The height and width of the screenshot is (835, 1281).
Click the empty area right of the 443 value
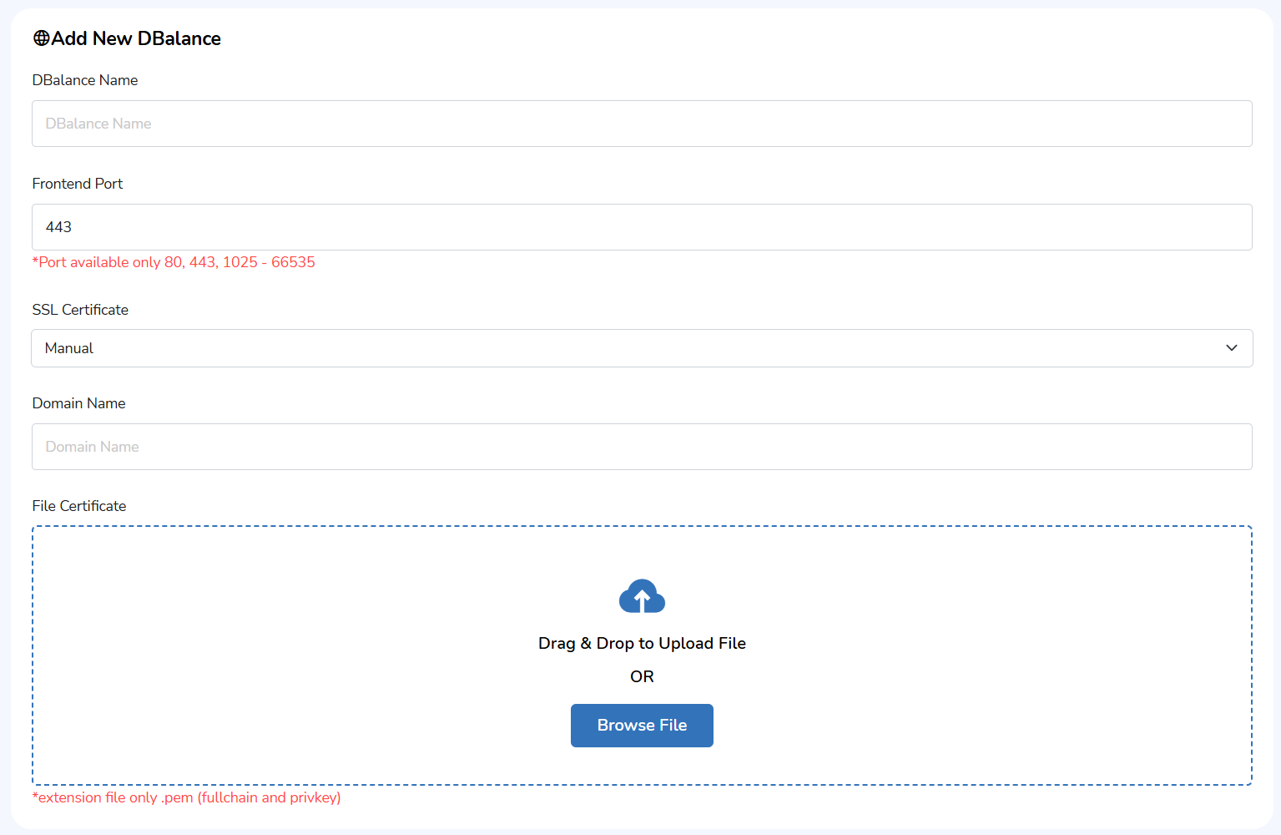668,227
